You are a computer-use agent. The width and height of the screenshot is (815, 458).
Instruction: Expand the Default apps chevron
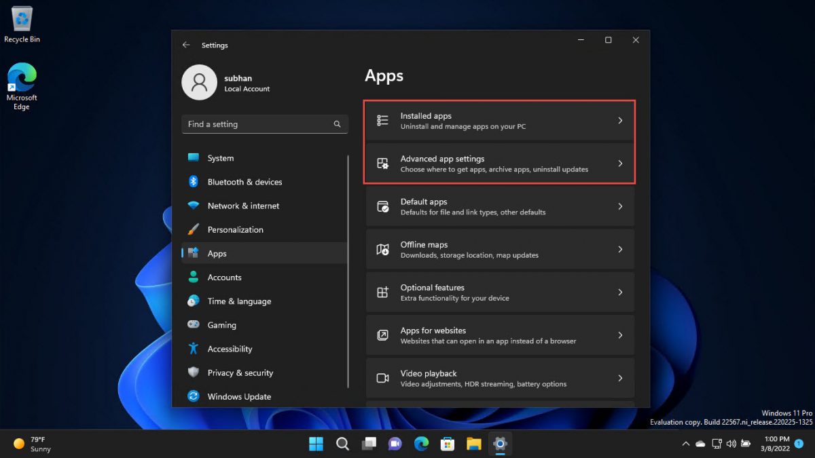[x=620, y=206]
